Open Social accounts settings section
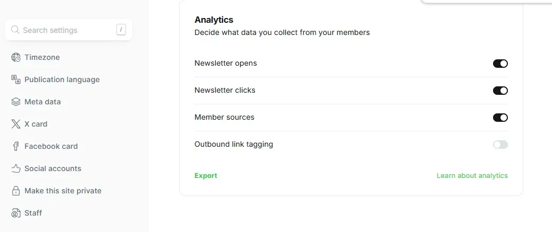This screenshot has width=552, height=232. pyautogui.click(x=53, y=168)
